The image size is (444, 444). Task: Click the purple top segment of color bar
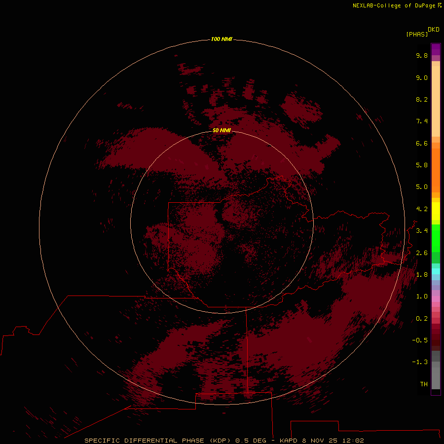pos(436,49)
